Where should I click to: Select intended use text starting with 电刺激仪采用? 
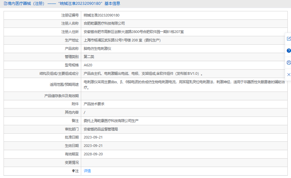(x=184, y=85)
